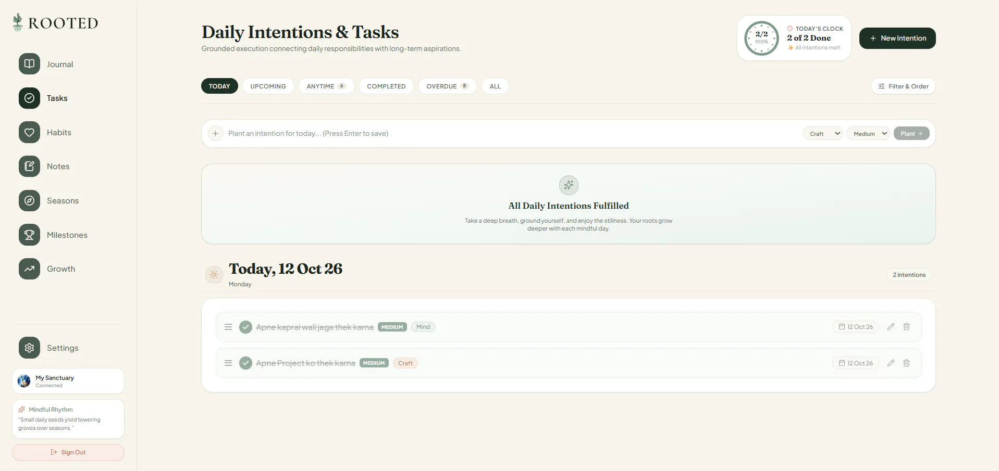Open the Filter & Order menu
The height and width of the screenshot is (471, 999).
(903, 86)
